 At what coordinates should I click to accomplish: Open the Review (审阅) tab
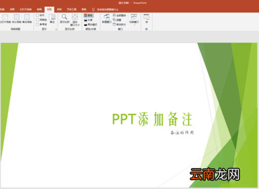39,9
